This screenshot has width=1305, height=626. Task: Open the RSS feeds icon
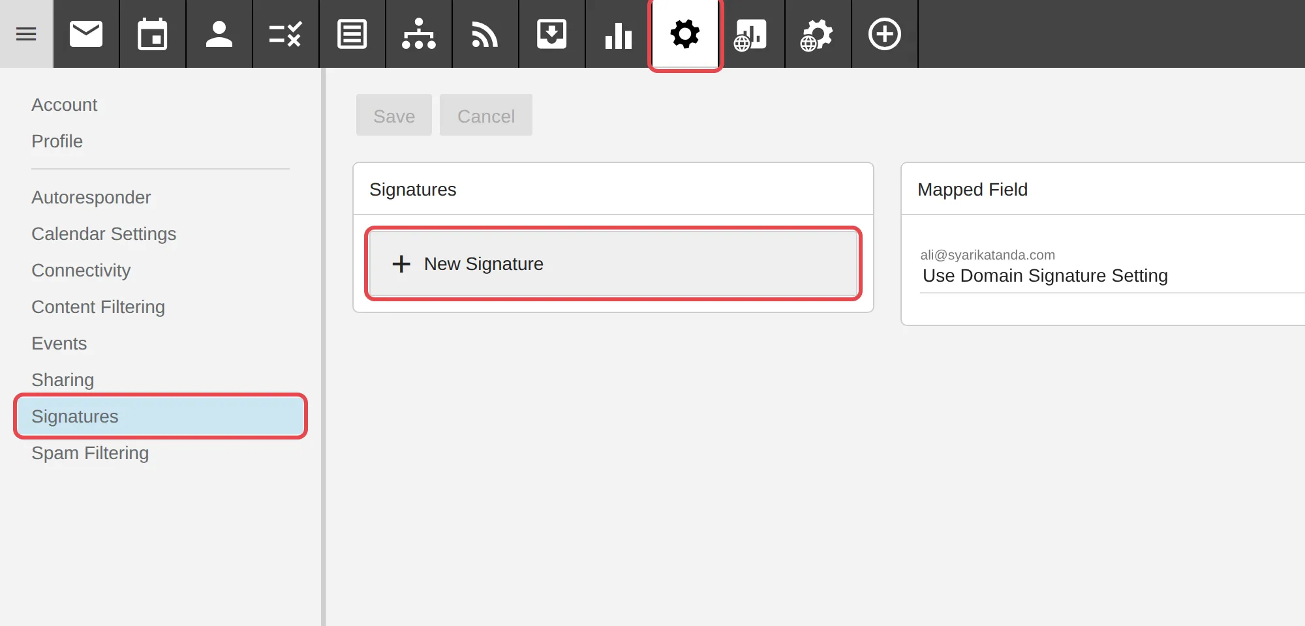pos(485,34)
